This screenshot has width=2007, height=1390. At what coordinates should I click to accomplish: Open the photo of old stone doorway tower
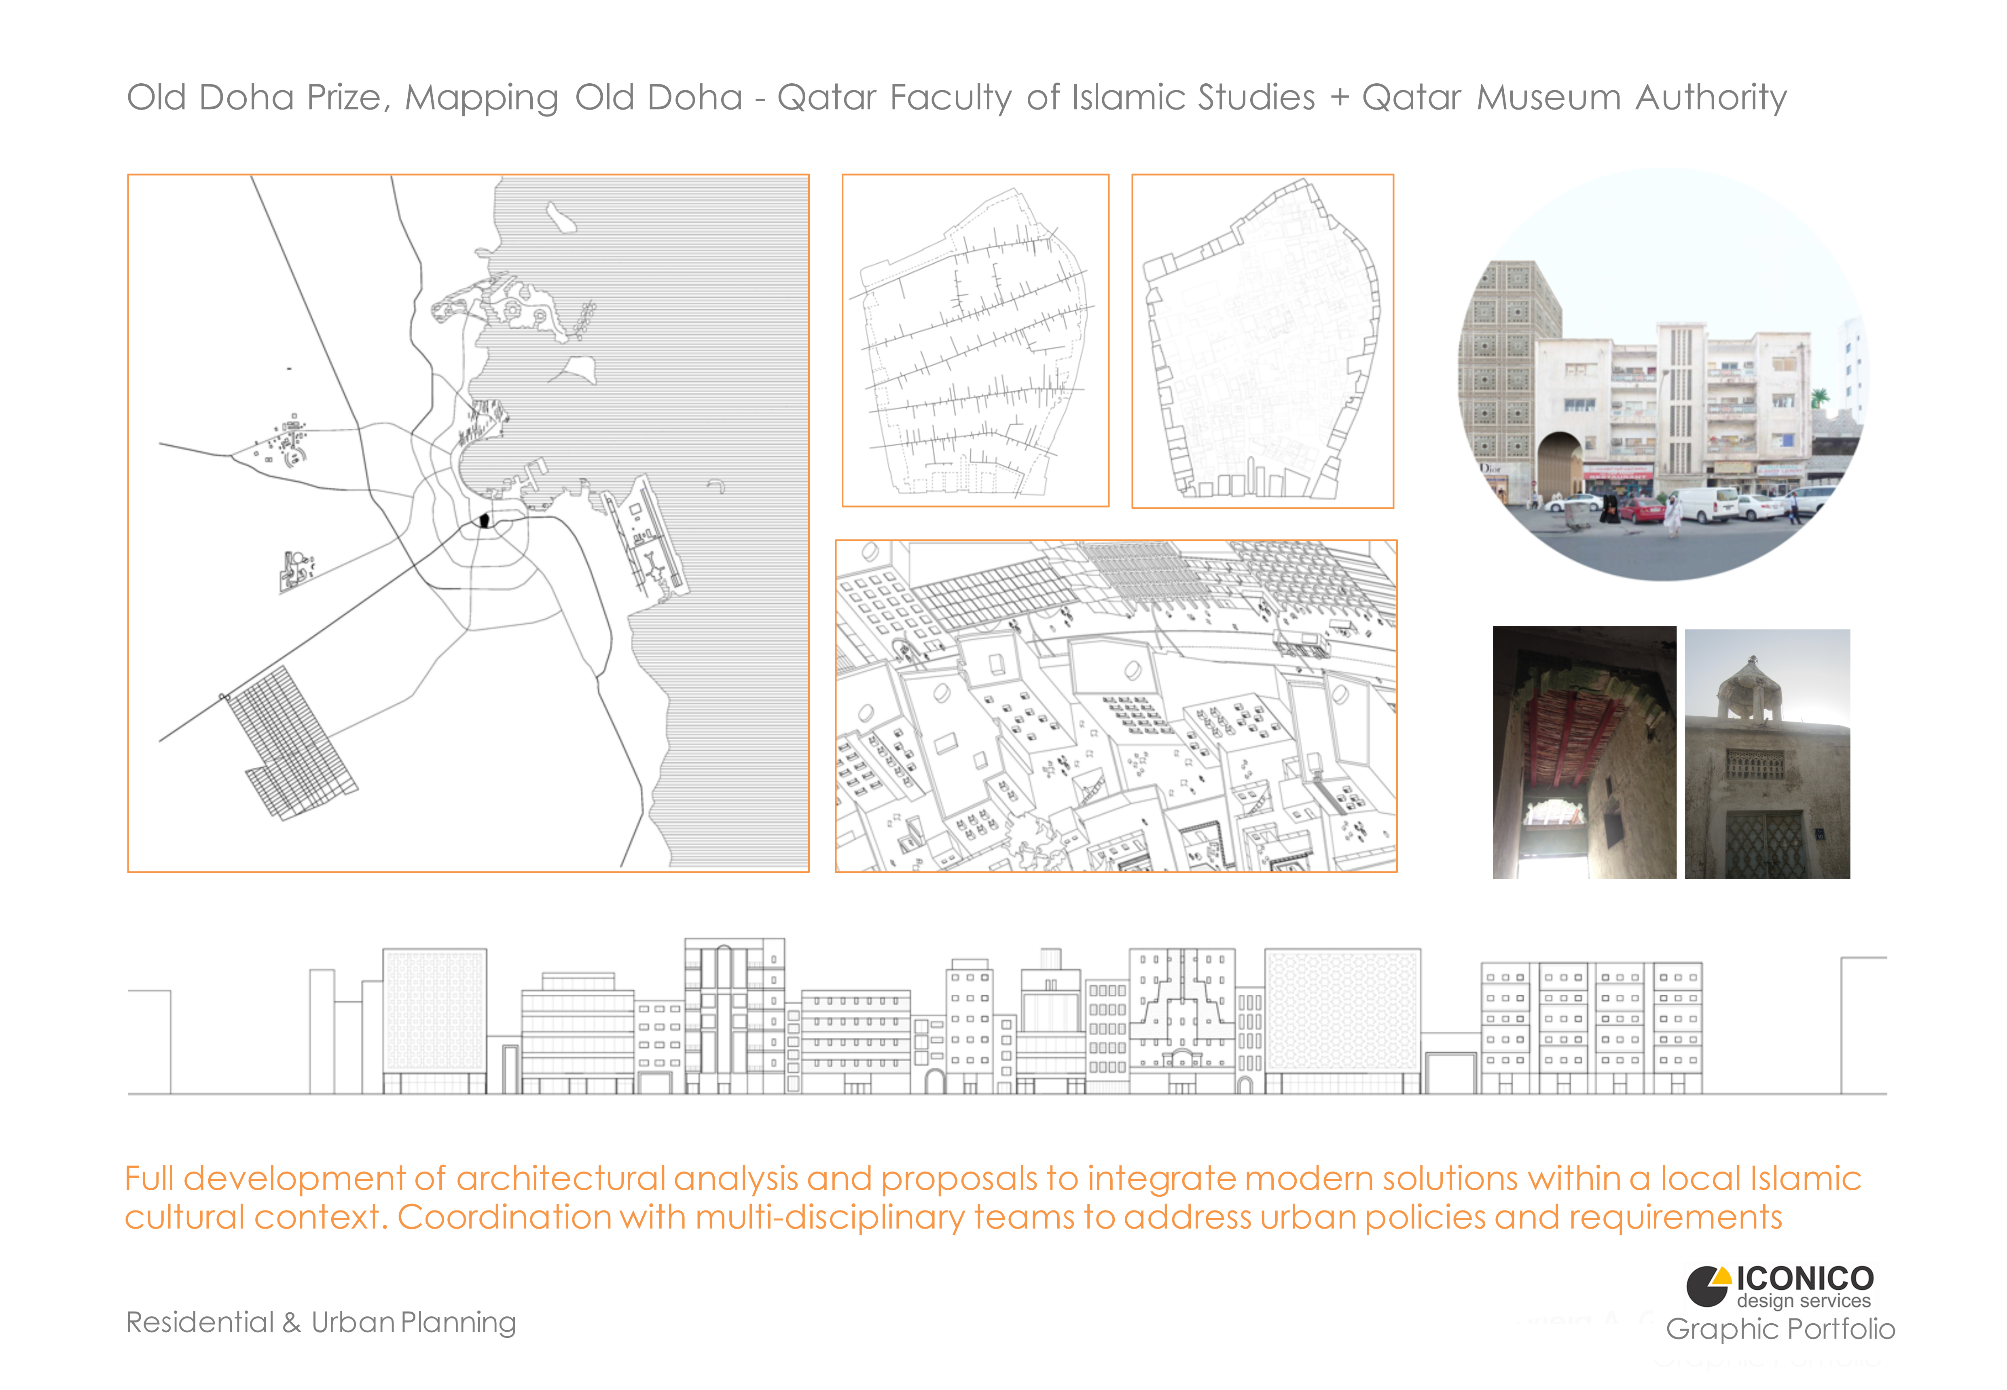[x=1767, y=753]
